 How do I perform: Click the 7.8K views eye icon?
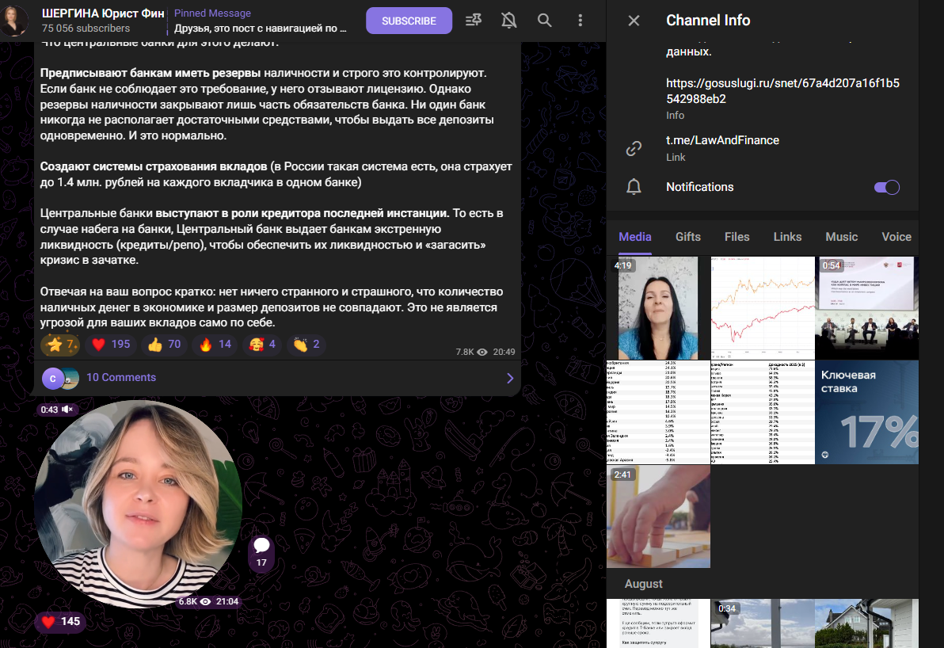click(x=482, y=353)
